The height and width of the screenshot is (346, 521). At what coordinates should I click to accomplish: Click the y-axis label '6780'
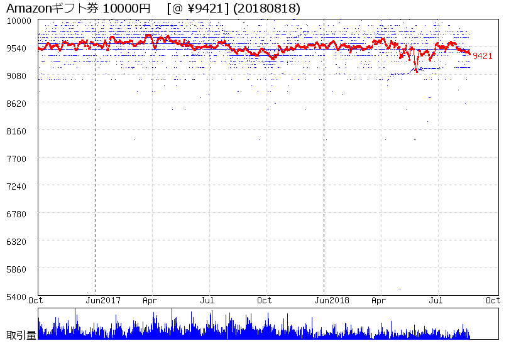(16, 214)
